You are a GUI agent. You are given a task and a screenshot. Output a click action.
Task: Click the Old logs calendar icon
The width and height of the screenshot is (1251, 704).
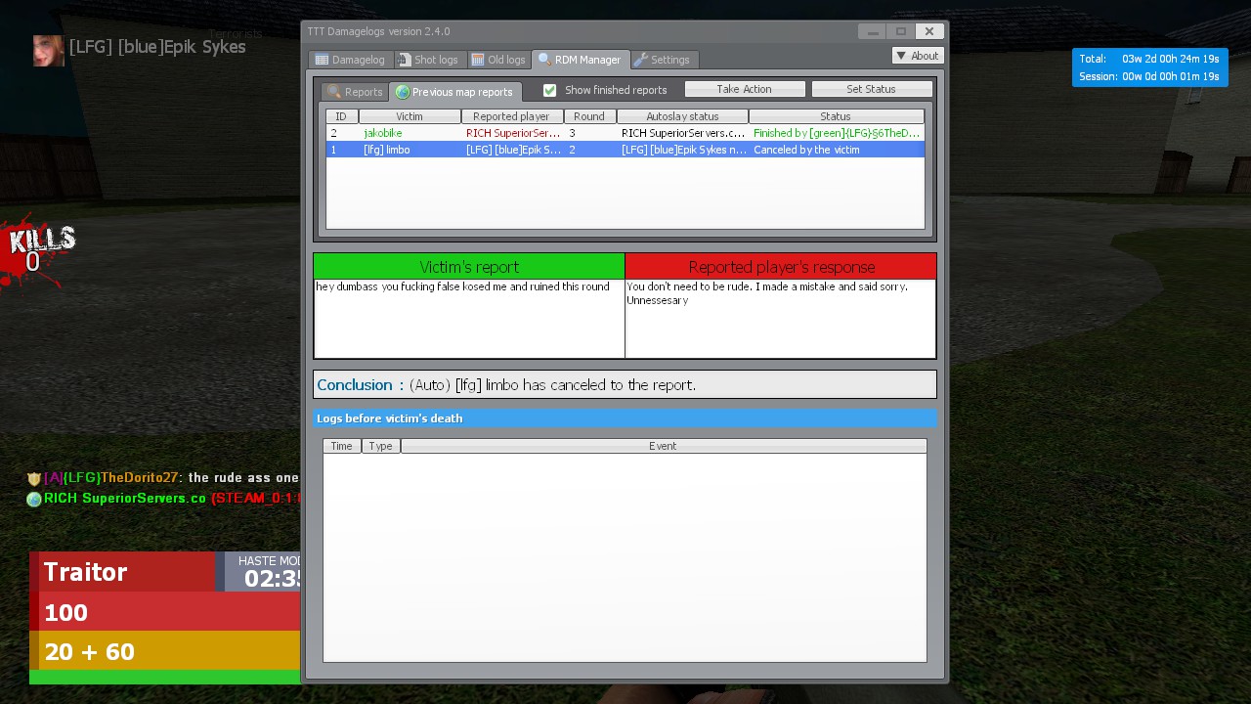(477, 60)
